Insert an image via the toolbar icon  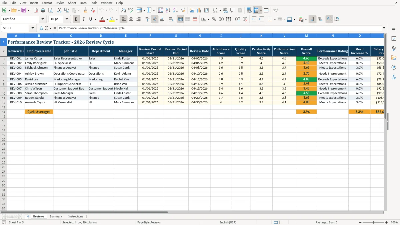(x=192, y=10)
